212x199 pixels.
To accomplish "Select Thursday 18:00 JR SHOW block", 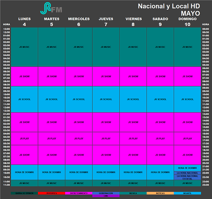I will [x=106, y=155].
